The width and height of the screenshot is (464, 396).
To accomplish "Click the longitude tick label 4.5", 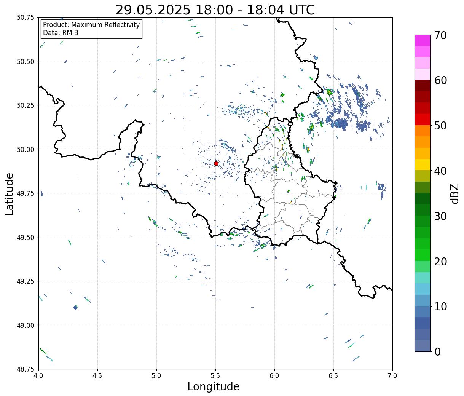I will click(x=97, y=376).
